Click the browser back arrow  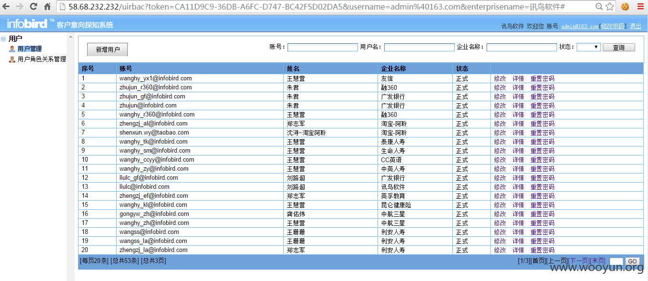click(x=7, y=7)
